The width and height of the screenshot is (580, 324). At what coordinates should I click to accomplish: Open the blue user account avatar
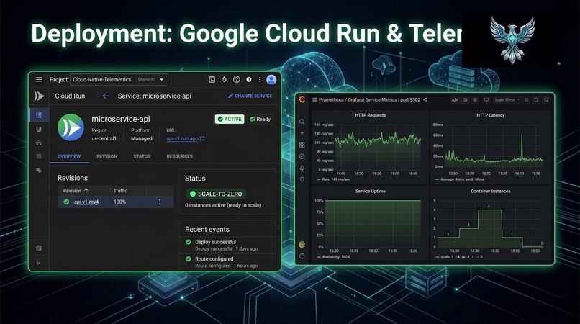coord(271,80)
